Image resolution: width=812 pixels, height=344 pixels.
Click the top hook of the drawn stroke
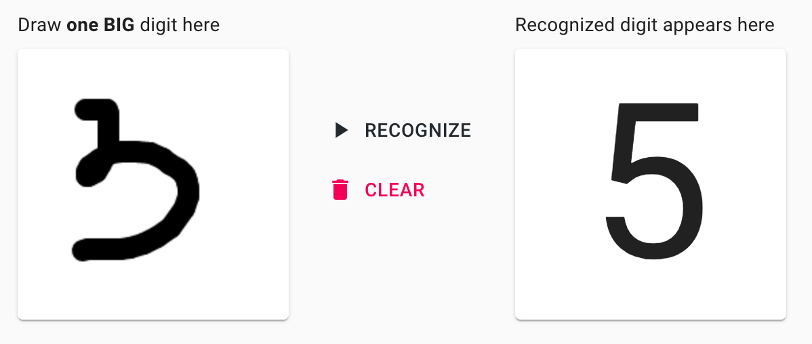click(x=98, y=110)
